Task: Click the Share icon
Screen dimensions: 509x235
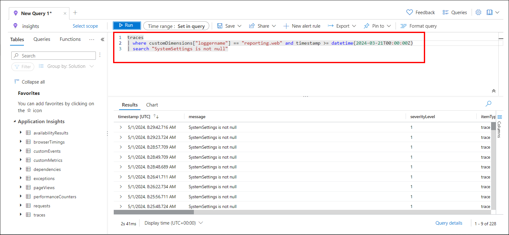Action: click(252, 26)
